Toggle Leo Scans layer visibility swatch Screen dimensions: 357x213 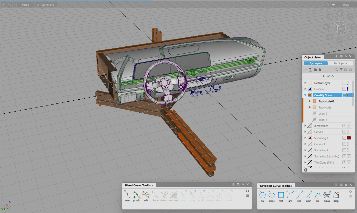point(310,89)
